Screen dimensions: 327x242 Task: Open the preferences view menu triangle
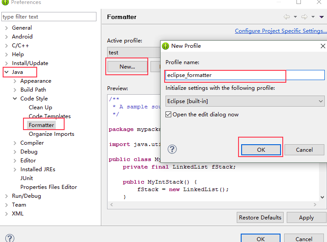point(321,17)
